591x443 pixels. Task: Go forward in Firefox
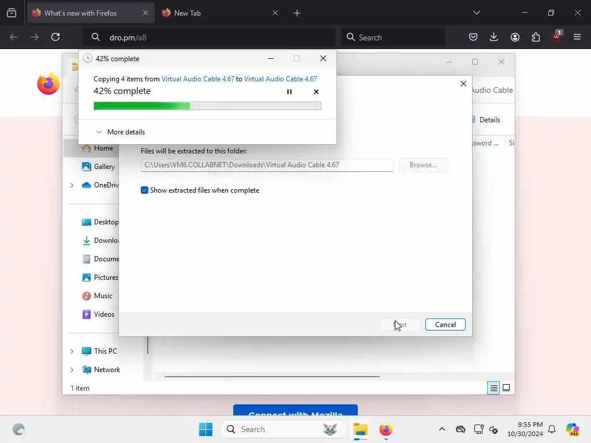point(35,37)
